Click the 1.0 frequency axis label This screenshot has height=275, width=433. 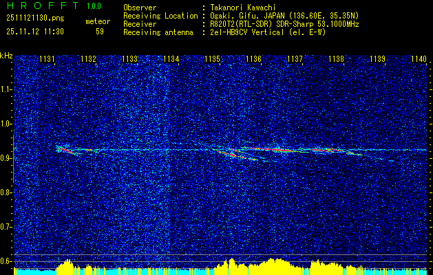click(x=6, y=124)
